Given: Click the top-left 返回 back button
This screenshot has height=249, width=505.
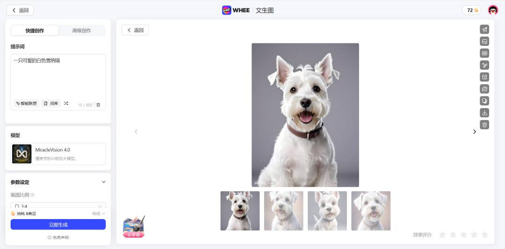Looking at the screenshot, I should point(20,10).
